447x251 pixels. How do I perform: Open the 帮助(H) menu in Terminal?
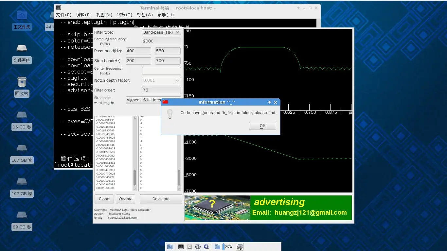[166, 15]
